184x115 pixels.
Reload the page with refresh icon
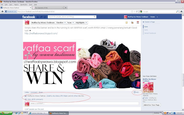137,11
